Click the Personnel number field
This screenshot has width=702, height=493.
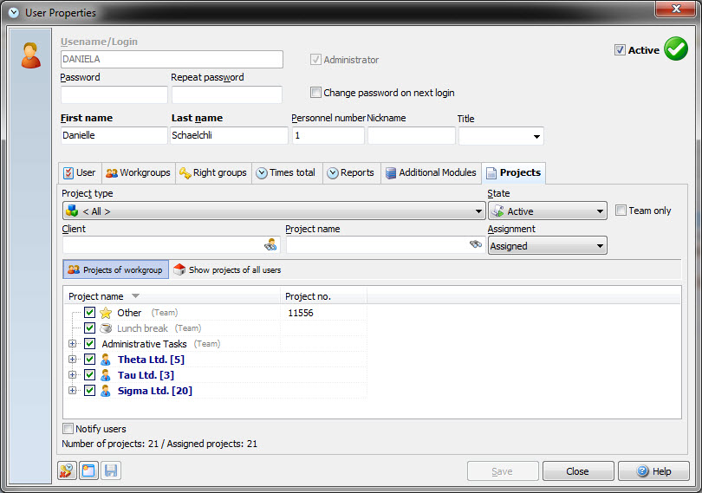328,135
